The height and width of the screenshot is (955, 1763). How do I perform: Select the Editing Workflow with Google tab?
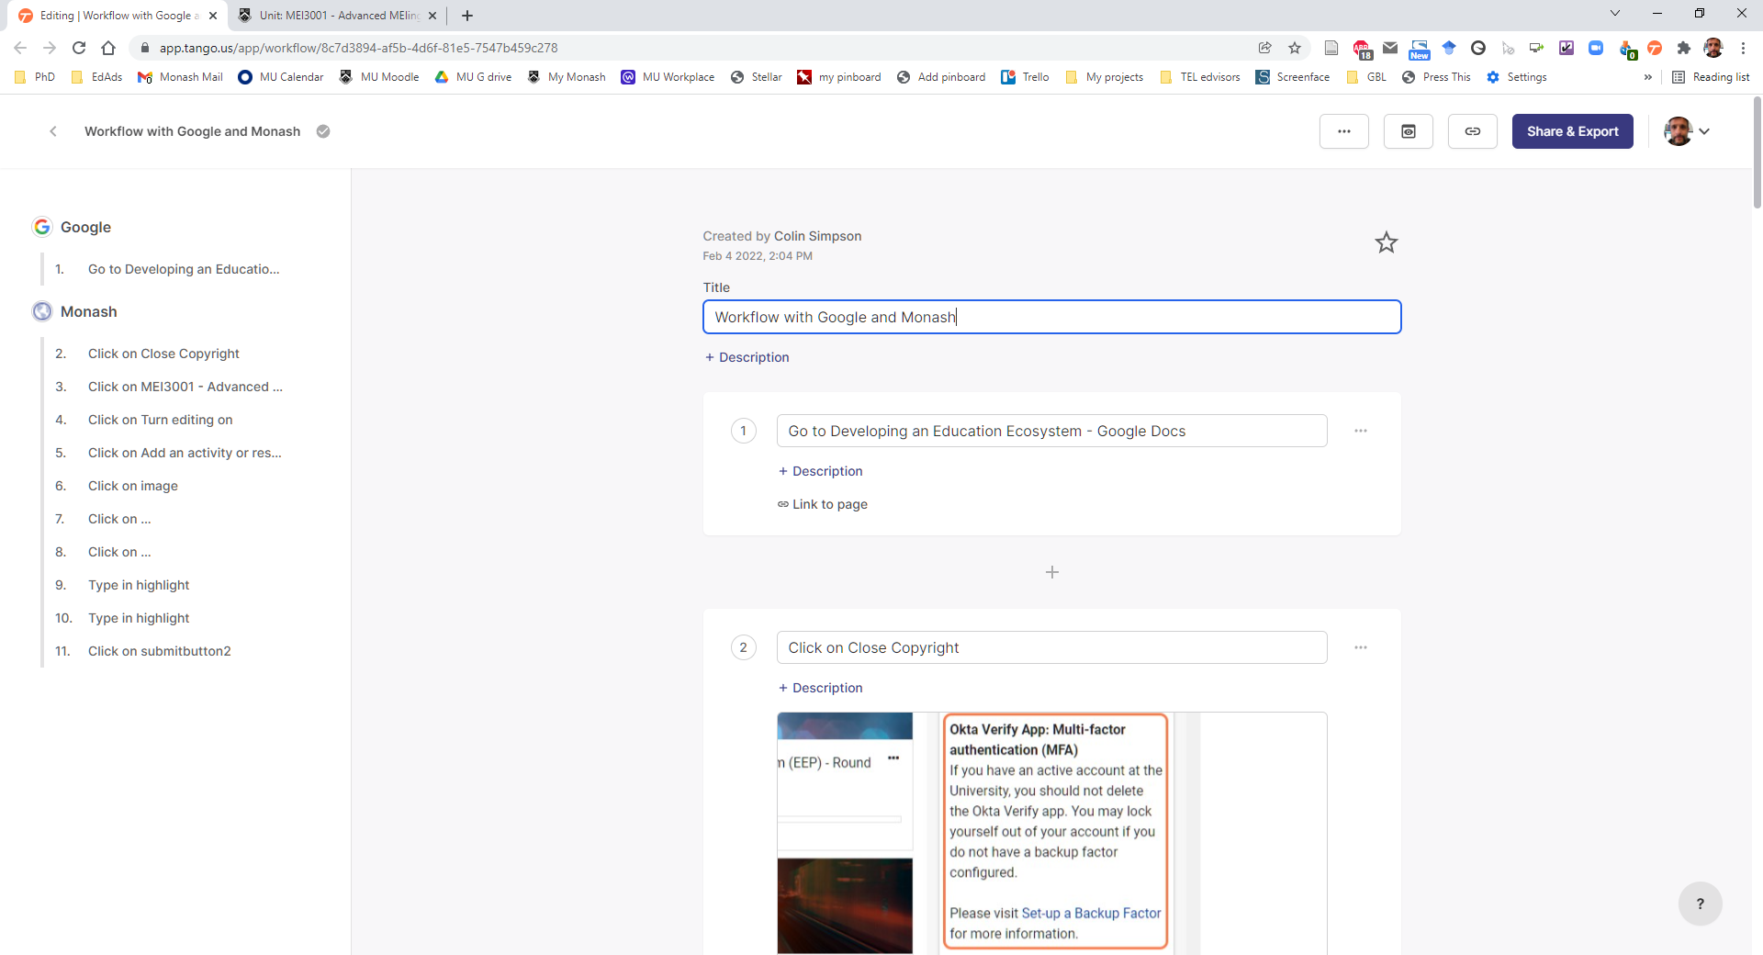pyautogui.click(x=118, y=16)
